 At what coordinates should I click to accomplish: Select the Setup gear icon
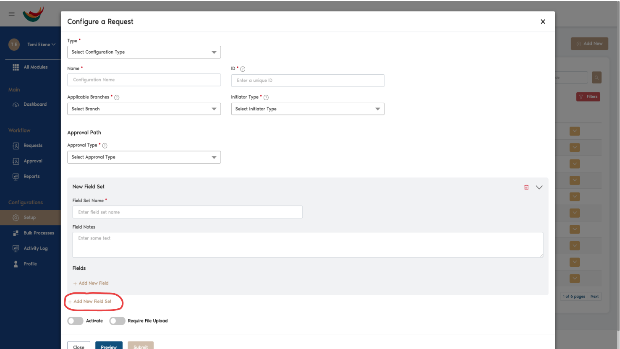pyautogui.click(x=16, y=217)
